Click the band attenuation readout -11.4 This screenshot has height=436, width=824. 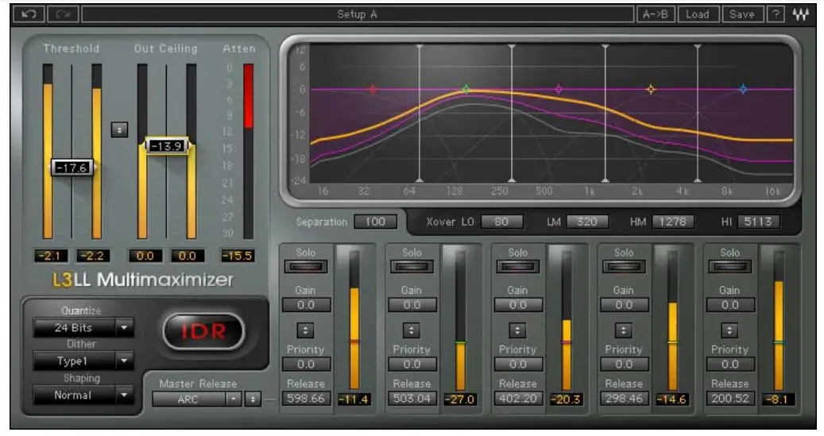[x=354, y=399]
